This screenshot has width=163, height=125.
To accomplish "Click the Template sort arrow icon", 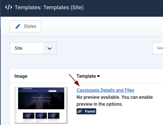I will (x=98, y=76).
